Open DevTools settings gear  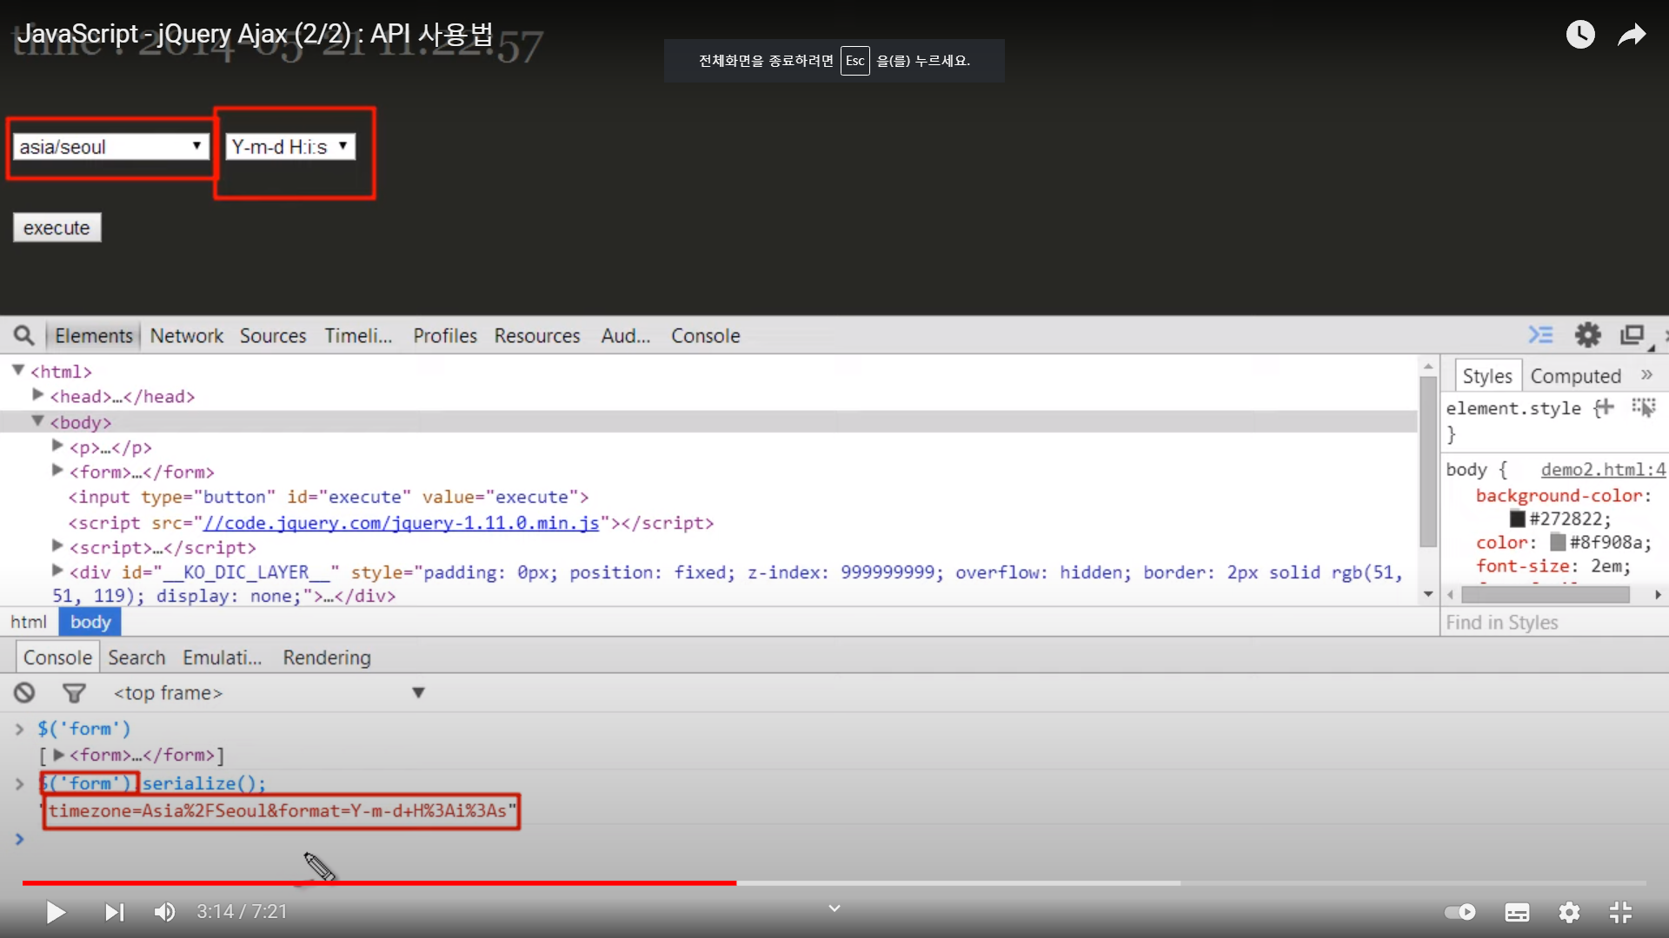tap(1588, 335)
